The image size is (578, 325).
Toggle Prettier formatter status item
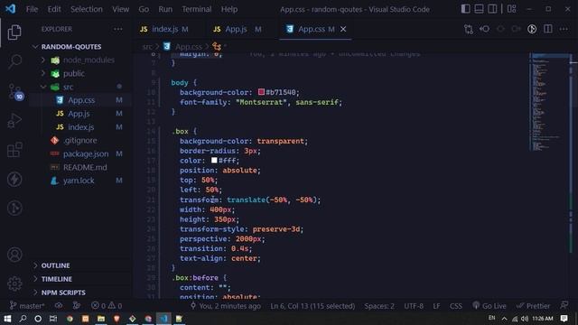(533, 305)
